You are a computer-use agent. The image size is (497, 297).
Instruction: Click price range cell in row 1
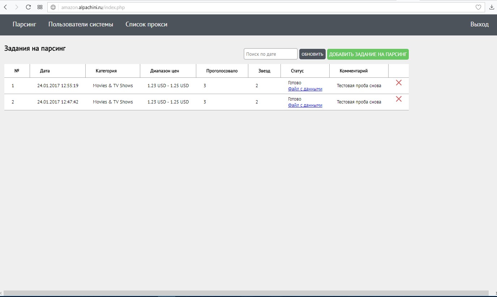(168, 86)
